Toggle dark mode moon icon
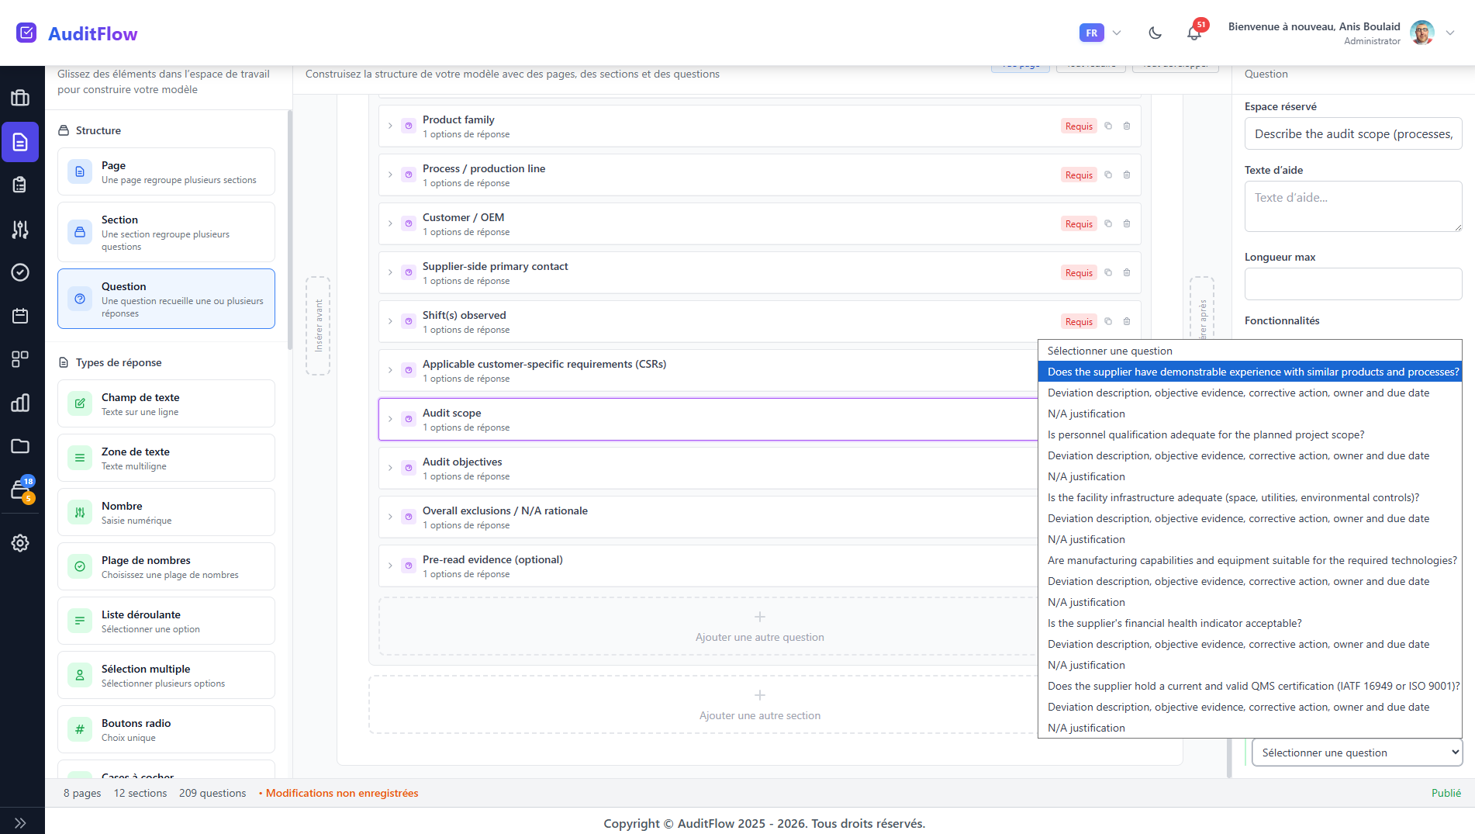The width and height of the screenshot is (1475, 834). click(x=1155, y=33)
